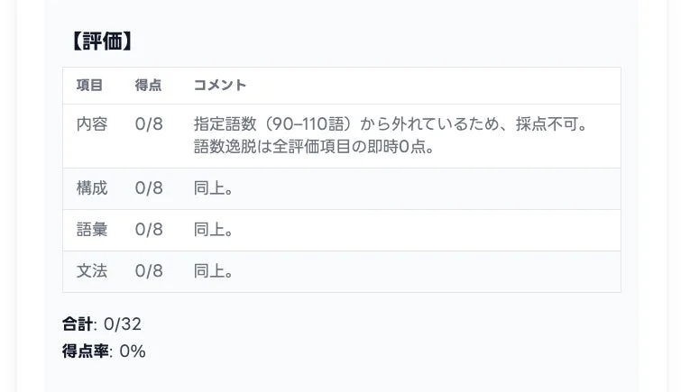Click the bold 得点率 label

pyautogui.click(x=85, y=351)
